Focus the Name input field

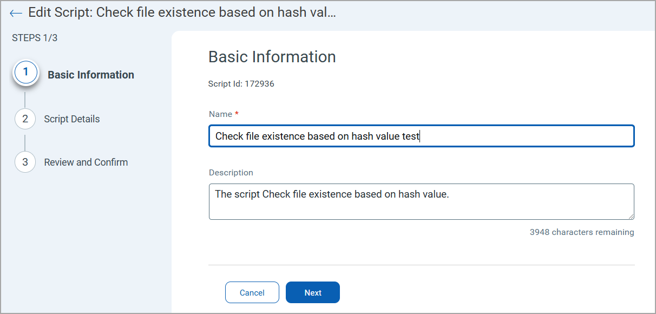(x=421, y=136)
